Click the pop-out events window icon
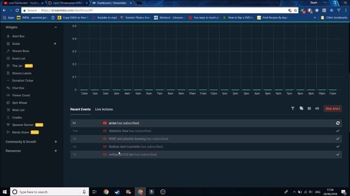This screenshot has width=350, height=196. click(x=301, y=108)
